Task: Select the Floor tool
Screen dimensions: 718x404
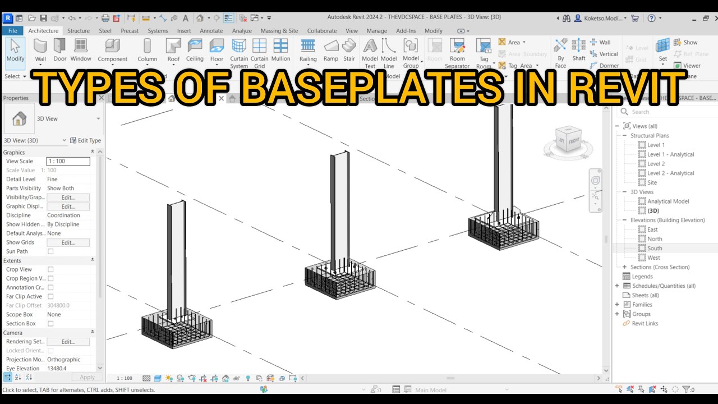Action: pos(217,50)
